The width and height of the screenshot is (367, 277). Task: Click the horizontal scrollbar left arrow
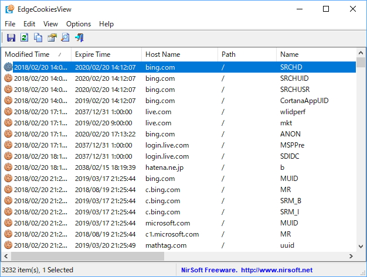(x=6, y=256)
